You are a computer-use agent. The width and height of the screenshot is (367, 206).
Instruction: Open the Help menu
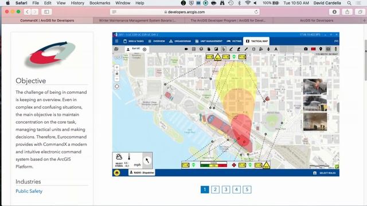click(x=140, y=3)
